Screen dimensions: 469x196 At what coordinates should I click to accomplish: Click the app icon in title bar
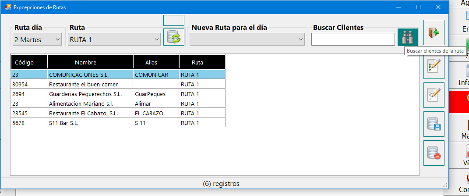(8, 7)
